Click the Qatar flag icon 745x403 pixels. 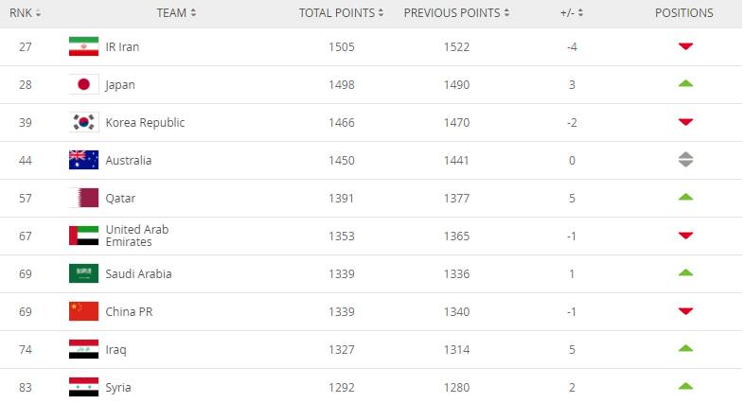click(83, 198)
